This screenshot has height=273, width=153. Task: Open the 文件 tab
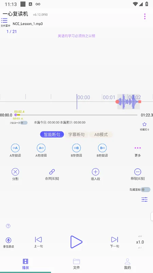point(76,264)
